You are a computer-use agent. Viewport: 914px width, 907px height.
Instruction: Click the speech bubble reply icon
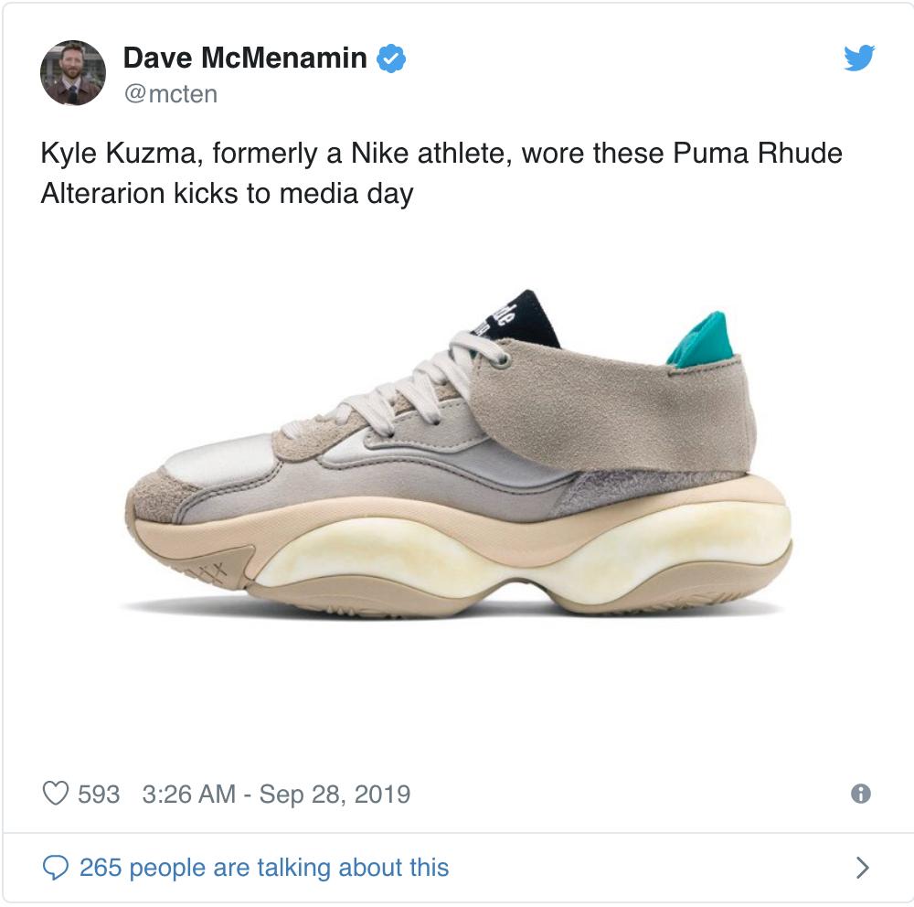[x=56, y=868]
